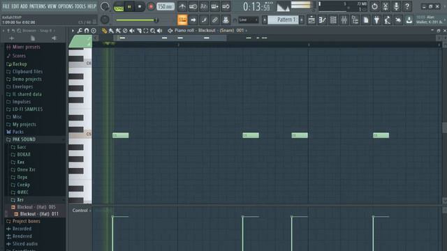Open the project info page icon
Screen dimensions: 447x251
[x=366, y=20]
